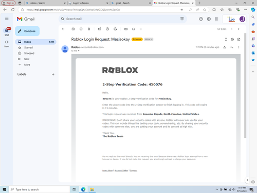This screenshot has height=193, width=257.
Task: Show the Gmail side panel arrow
Action: (247, 180)
